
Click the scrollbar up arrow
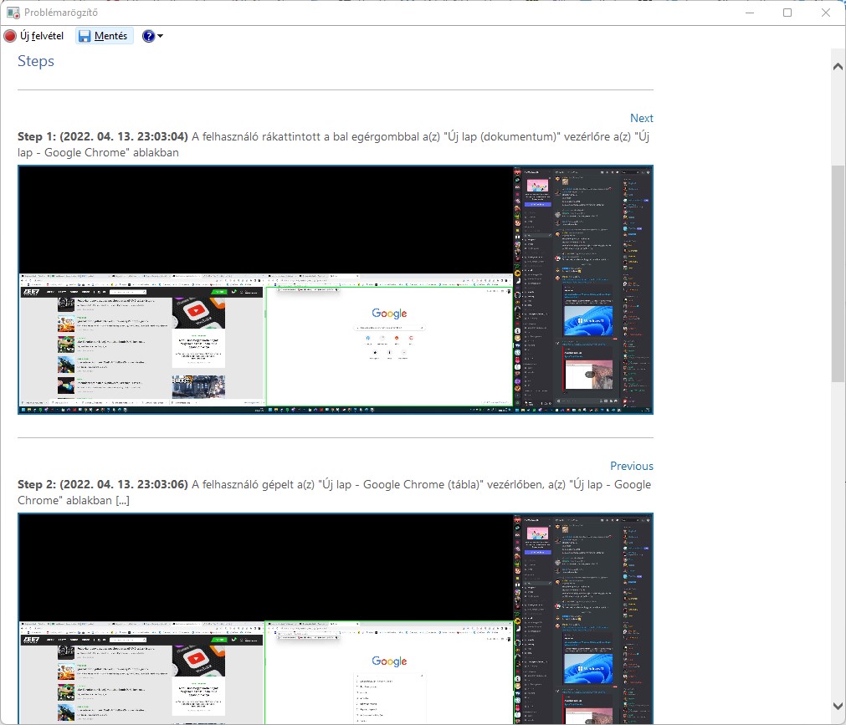tap(838, 66)
